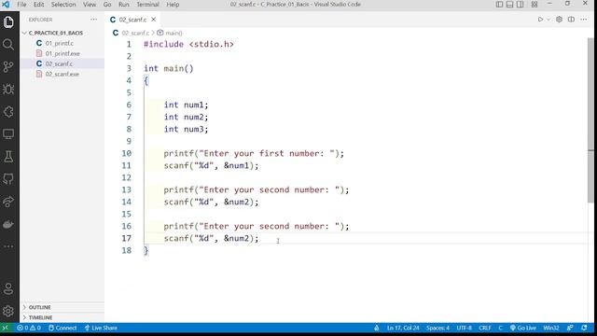Select 02_scanf.exe file
The image size is (597, 336).
(62, 75)
